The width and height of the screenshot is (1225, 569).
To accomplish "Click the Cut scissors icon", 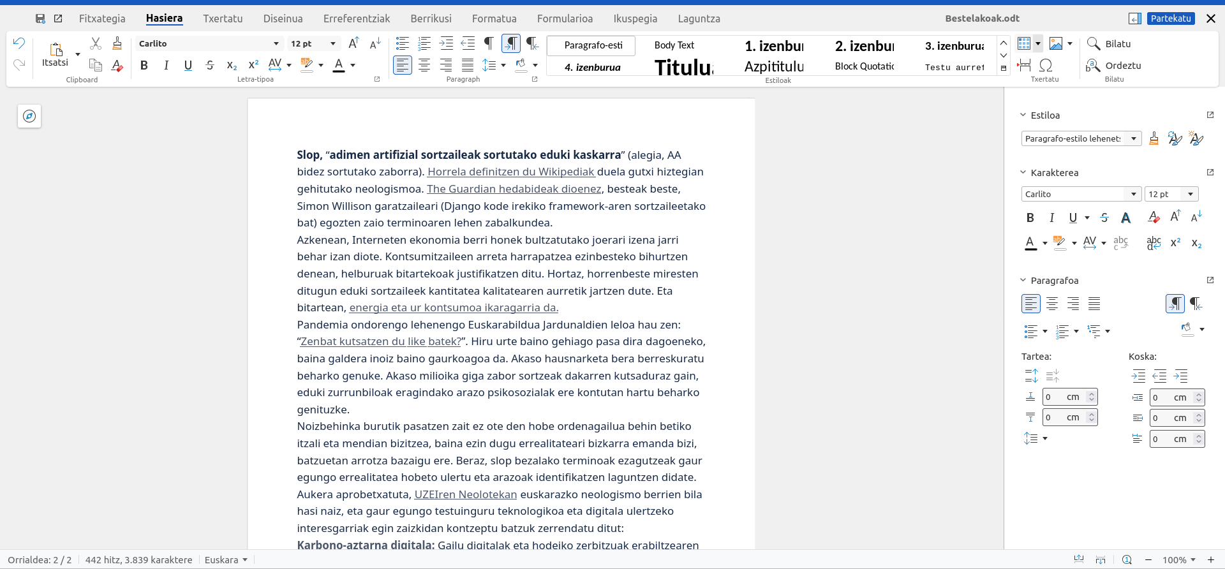I will click(x=96, y=43).
